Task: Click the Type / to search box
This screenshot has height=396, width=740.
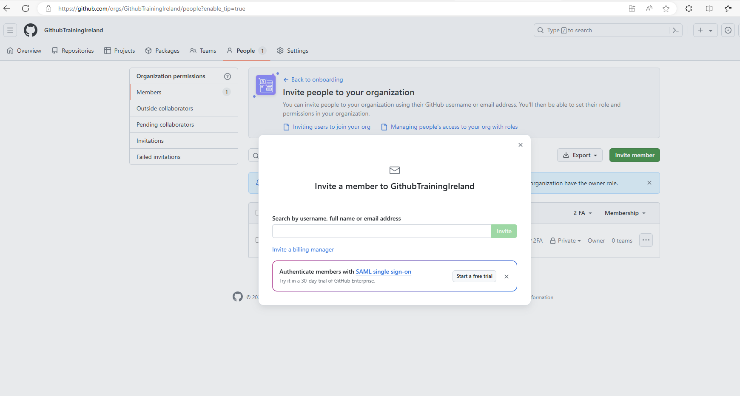Action: coord(601,30)
